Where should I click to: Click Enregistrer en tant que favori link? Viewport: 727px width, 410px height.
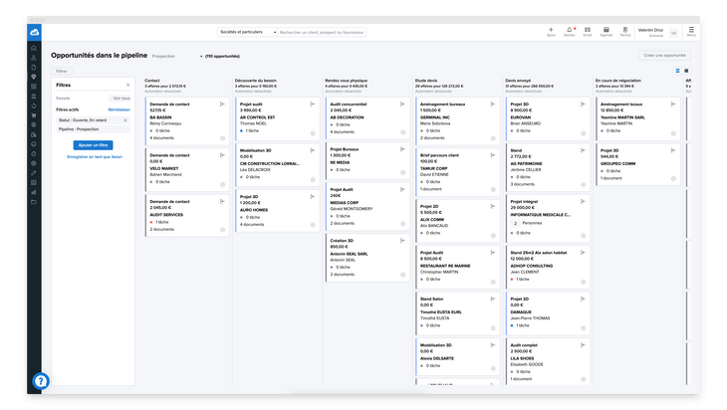[x=95, y=157]
